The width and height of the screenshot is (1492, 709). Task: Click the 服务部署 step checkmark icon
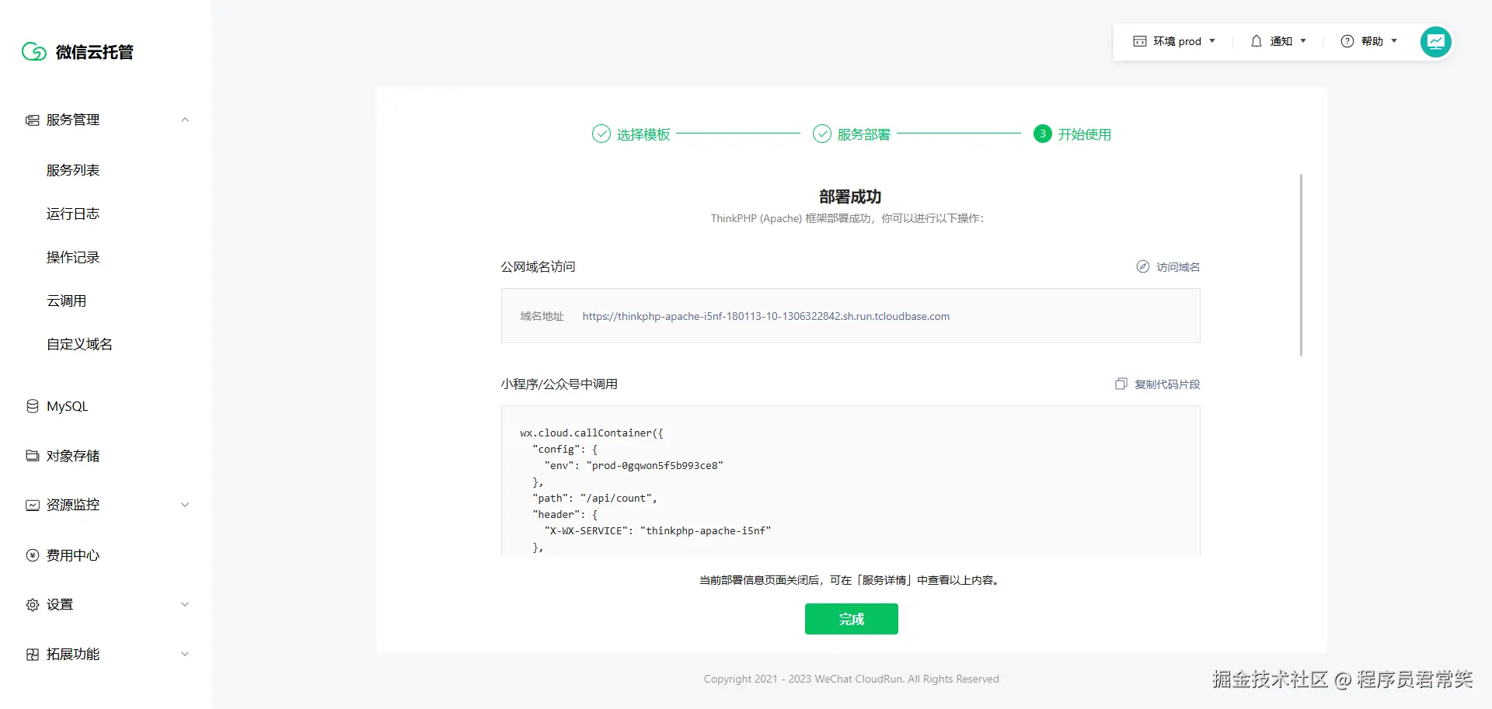(x=822, y=134)
